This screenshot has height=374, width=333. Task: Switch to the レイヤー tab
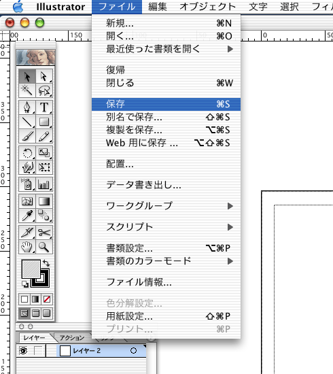(35, 338)
